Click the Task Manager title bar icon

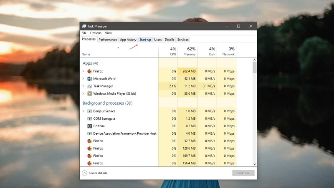click(84, 26)
